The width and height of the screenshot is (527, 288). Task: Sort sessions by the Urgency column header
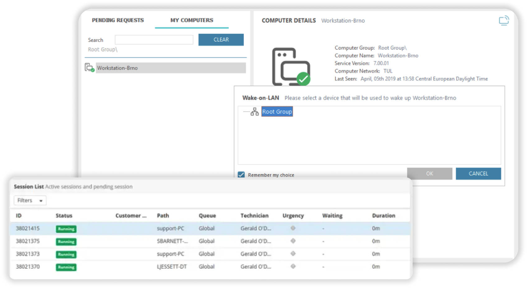tap(293, 216)
